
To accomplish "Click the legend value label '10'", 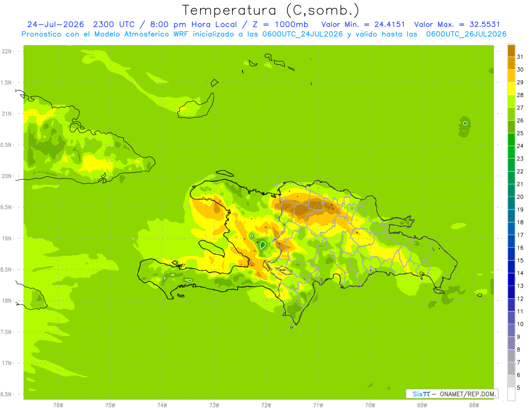I will tap(520, 324).
